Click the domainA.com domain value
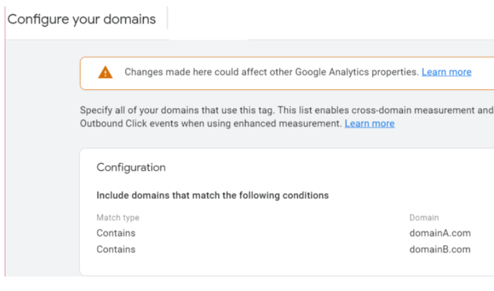Viewport: 494px width, 291px height. tap(440, 233)
